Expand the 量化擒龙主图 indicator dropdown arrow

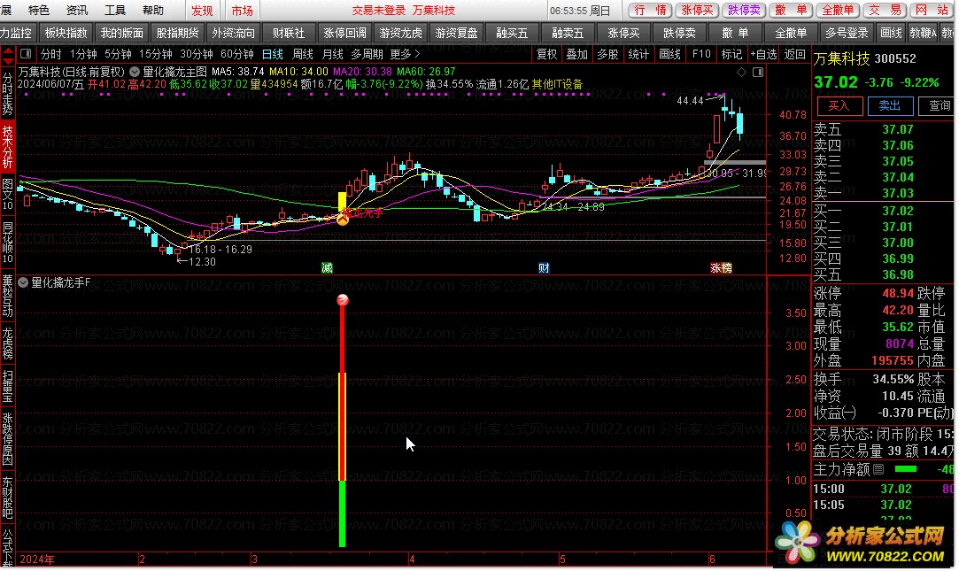click(134, 72)
